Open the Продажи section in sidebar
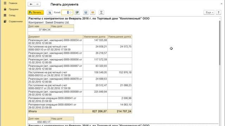 13,9
